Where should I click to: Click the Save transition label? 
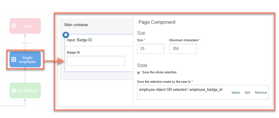[x=25, y=43]
